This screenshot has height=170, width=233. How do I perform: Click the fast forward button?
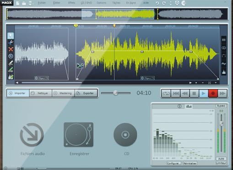click(222, 93)
